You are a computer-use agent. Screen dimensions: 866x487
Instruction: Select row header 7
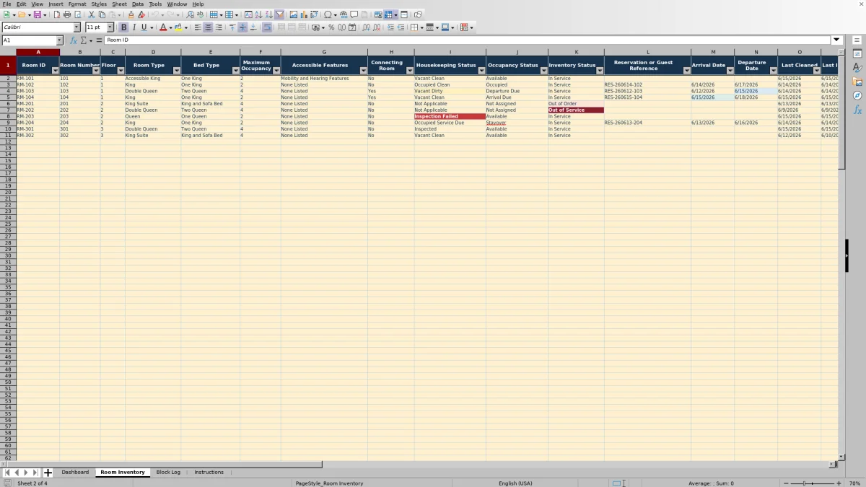tap(8, 110)
